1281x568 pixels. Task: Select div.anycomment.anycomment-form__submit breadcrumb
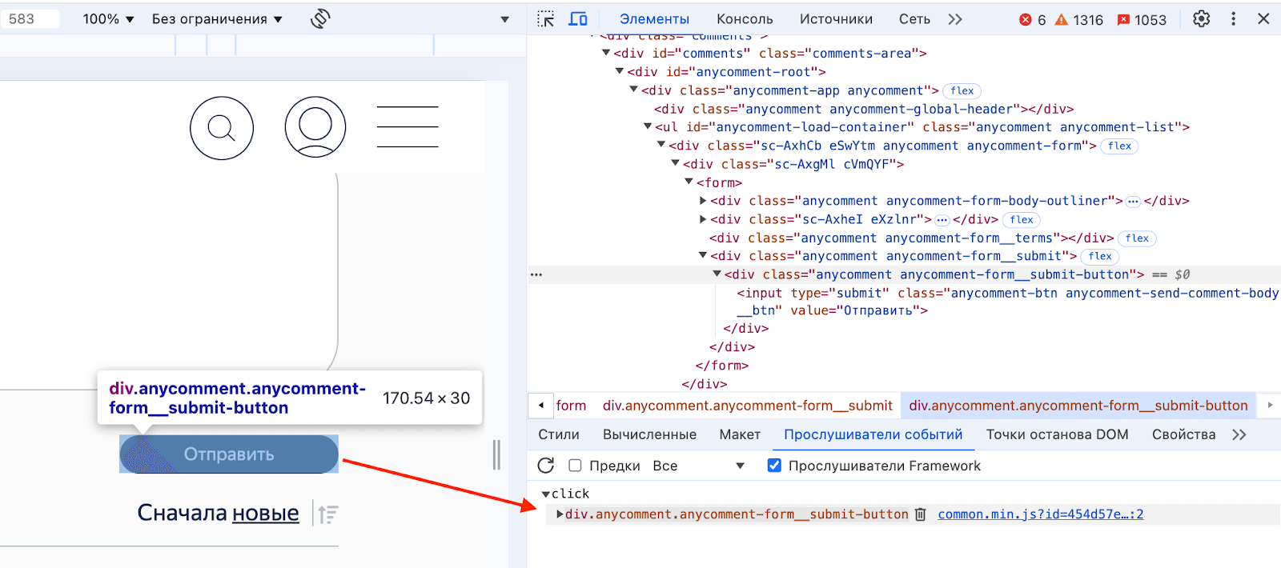748,406
